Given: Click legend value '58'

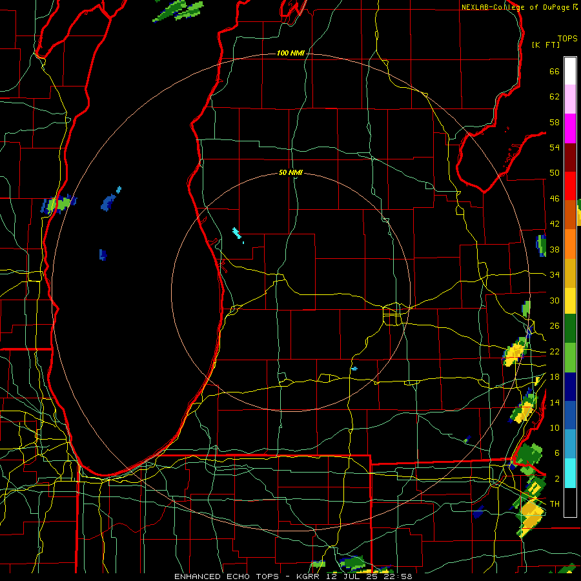Looking at the screenshot, I should coord(555,122).
